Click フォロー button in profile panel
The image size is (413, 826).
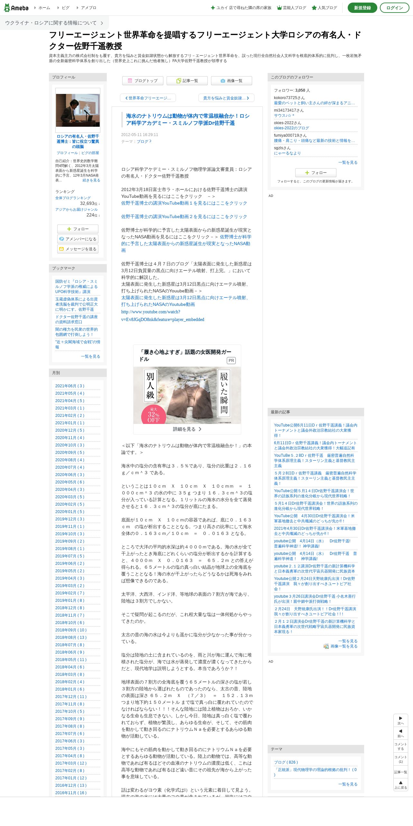[78, 229]
